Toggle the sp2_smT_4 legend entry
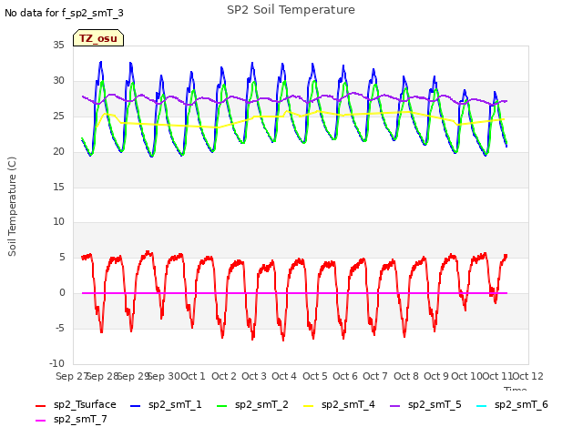Image resolution: width=583 pixels, height=437 pixels. click(x=339, y=404)
